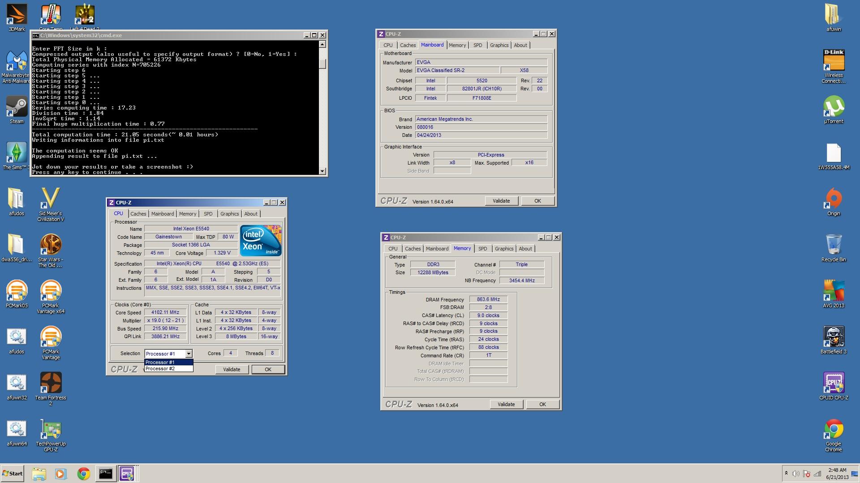Open the afuwin folder icon
Image resolution: width=860 pixels, height=483 pixels.
(x=834, y=17)
